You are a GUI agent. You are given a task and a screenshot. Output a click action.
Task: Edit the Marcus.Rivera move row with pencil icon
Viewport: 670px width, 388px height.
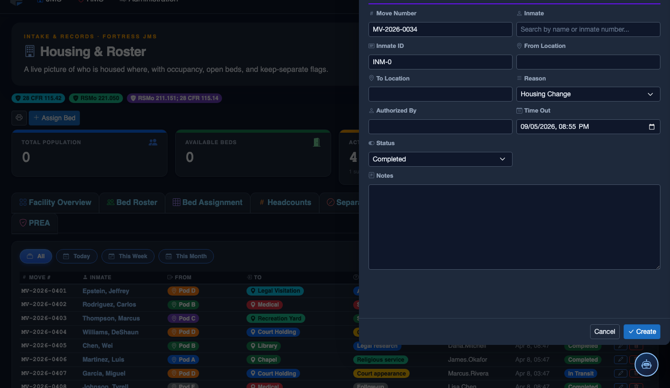(x=621, y=373)
